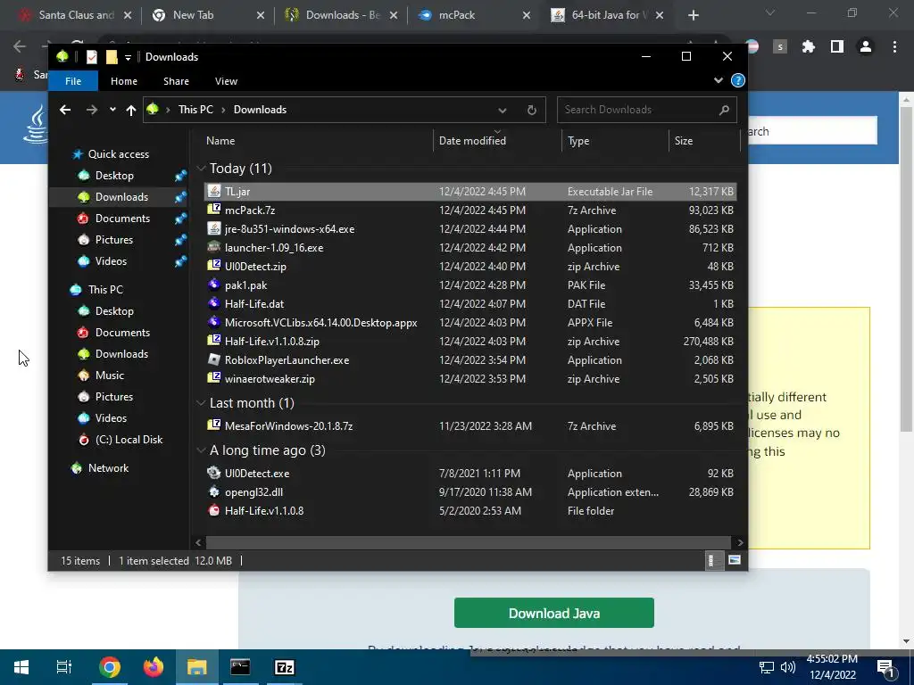Image resolution: width=914 pixels, height=685 pixels.
Task: Switch to the New Tab Chrome tab
Action: point(207,15)
